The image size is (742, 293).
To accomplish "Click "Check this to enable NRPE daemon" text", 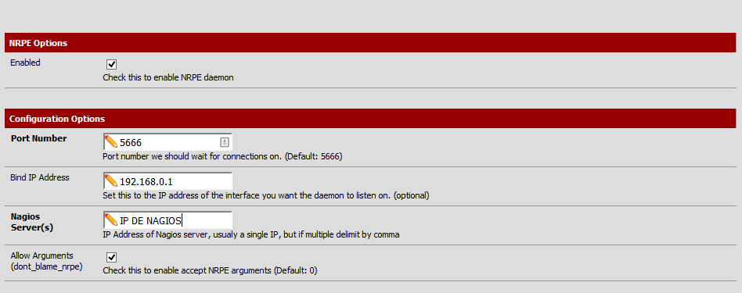I will click(x=168, y=77).
